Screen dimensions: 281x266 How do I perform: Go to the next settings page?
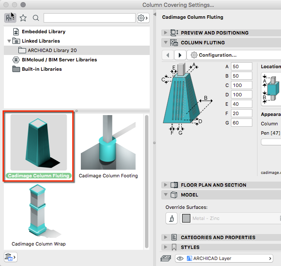180,55
